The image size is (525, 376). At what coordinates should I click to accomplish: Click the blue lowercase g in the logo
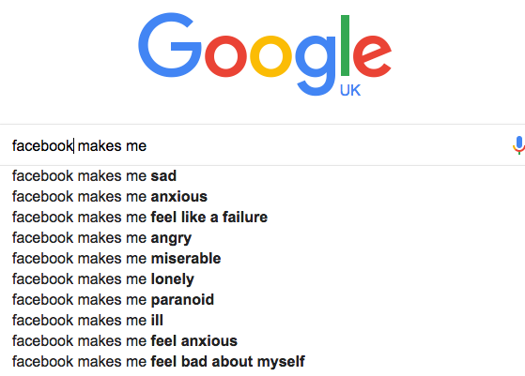point(316,66)
